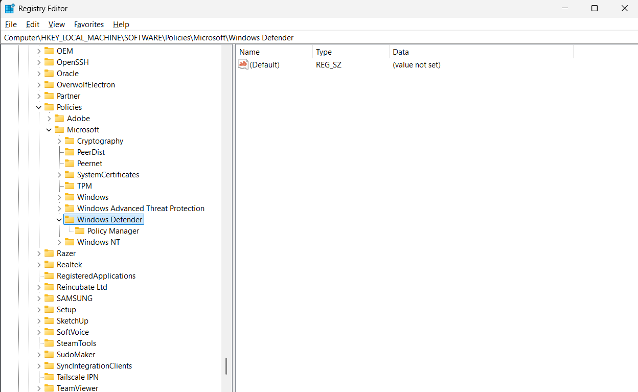Select the Setup key label
This screenshot has height=392, width=638.
[66, 310]
